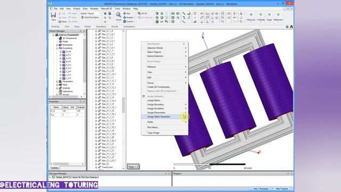Click the Copy icon in the ribbon
This screenshot has height=192, width=341.
click(60, 18)
